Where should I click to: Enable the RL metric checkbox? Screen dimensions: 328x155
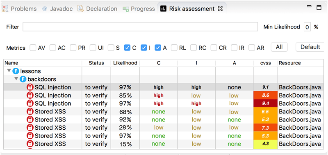174,48
